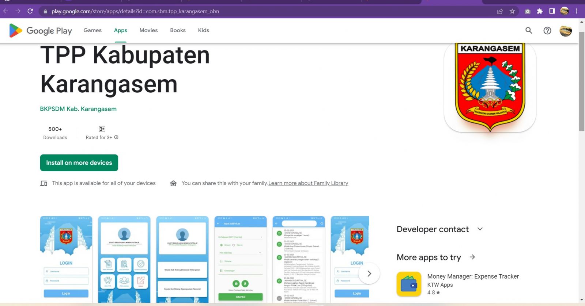Open the browser extensions puzzle icon
Image resolution: width=585 pixels, height=306 pixels.
[540, 11]
